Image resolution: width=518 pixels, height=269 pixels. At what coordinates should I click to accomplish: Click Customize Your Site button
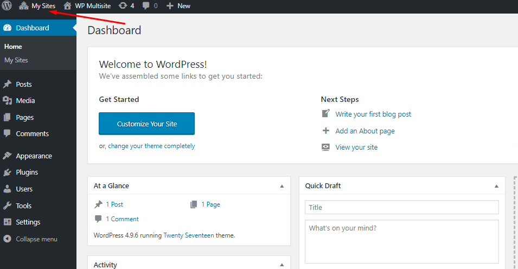click(146, 124)
